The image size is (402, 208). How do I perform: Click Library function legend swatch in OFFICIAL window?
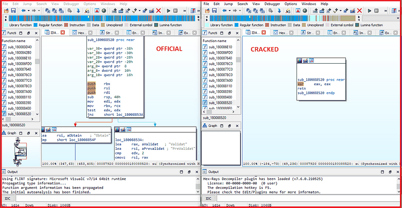coord(6,25)
